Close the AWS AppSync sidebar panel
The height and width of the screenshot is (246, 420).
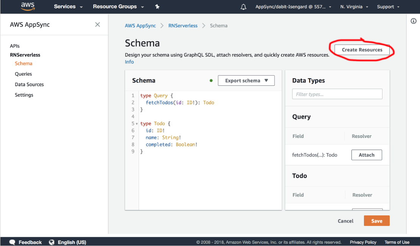click(x=97, y=25)
